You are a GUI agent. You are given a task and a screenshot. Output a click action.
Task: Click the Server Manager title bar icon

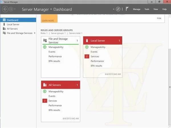point(2,2)
